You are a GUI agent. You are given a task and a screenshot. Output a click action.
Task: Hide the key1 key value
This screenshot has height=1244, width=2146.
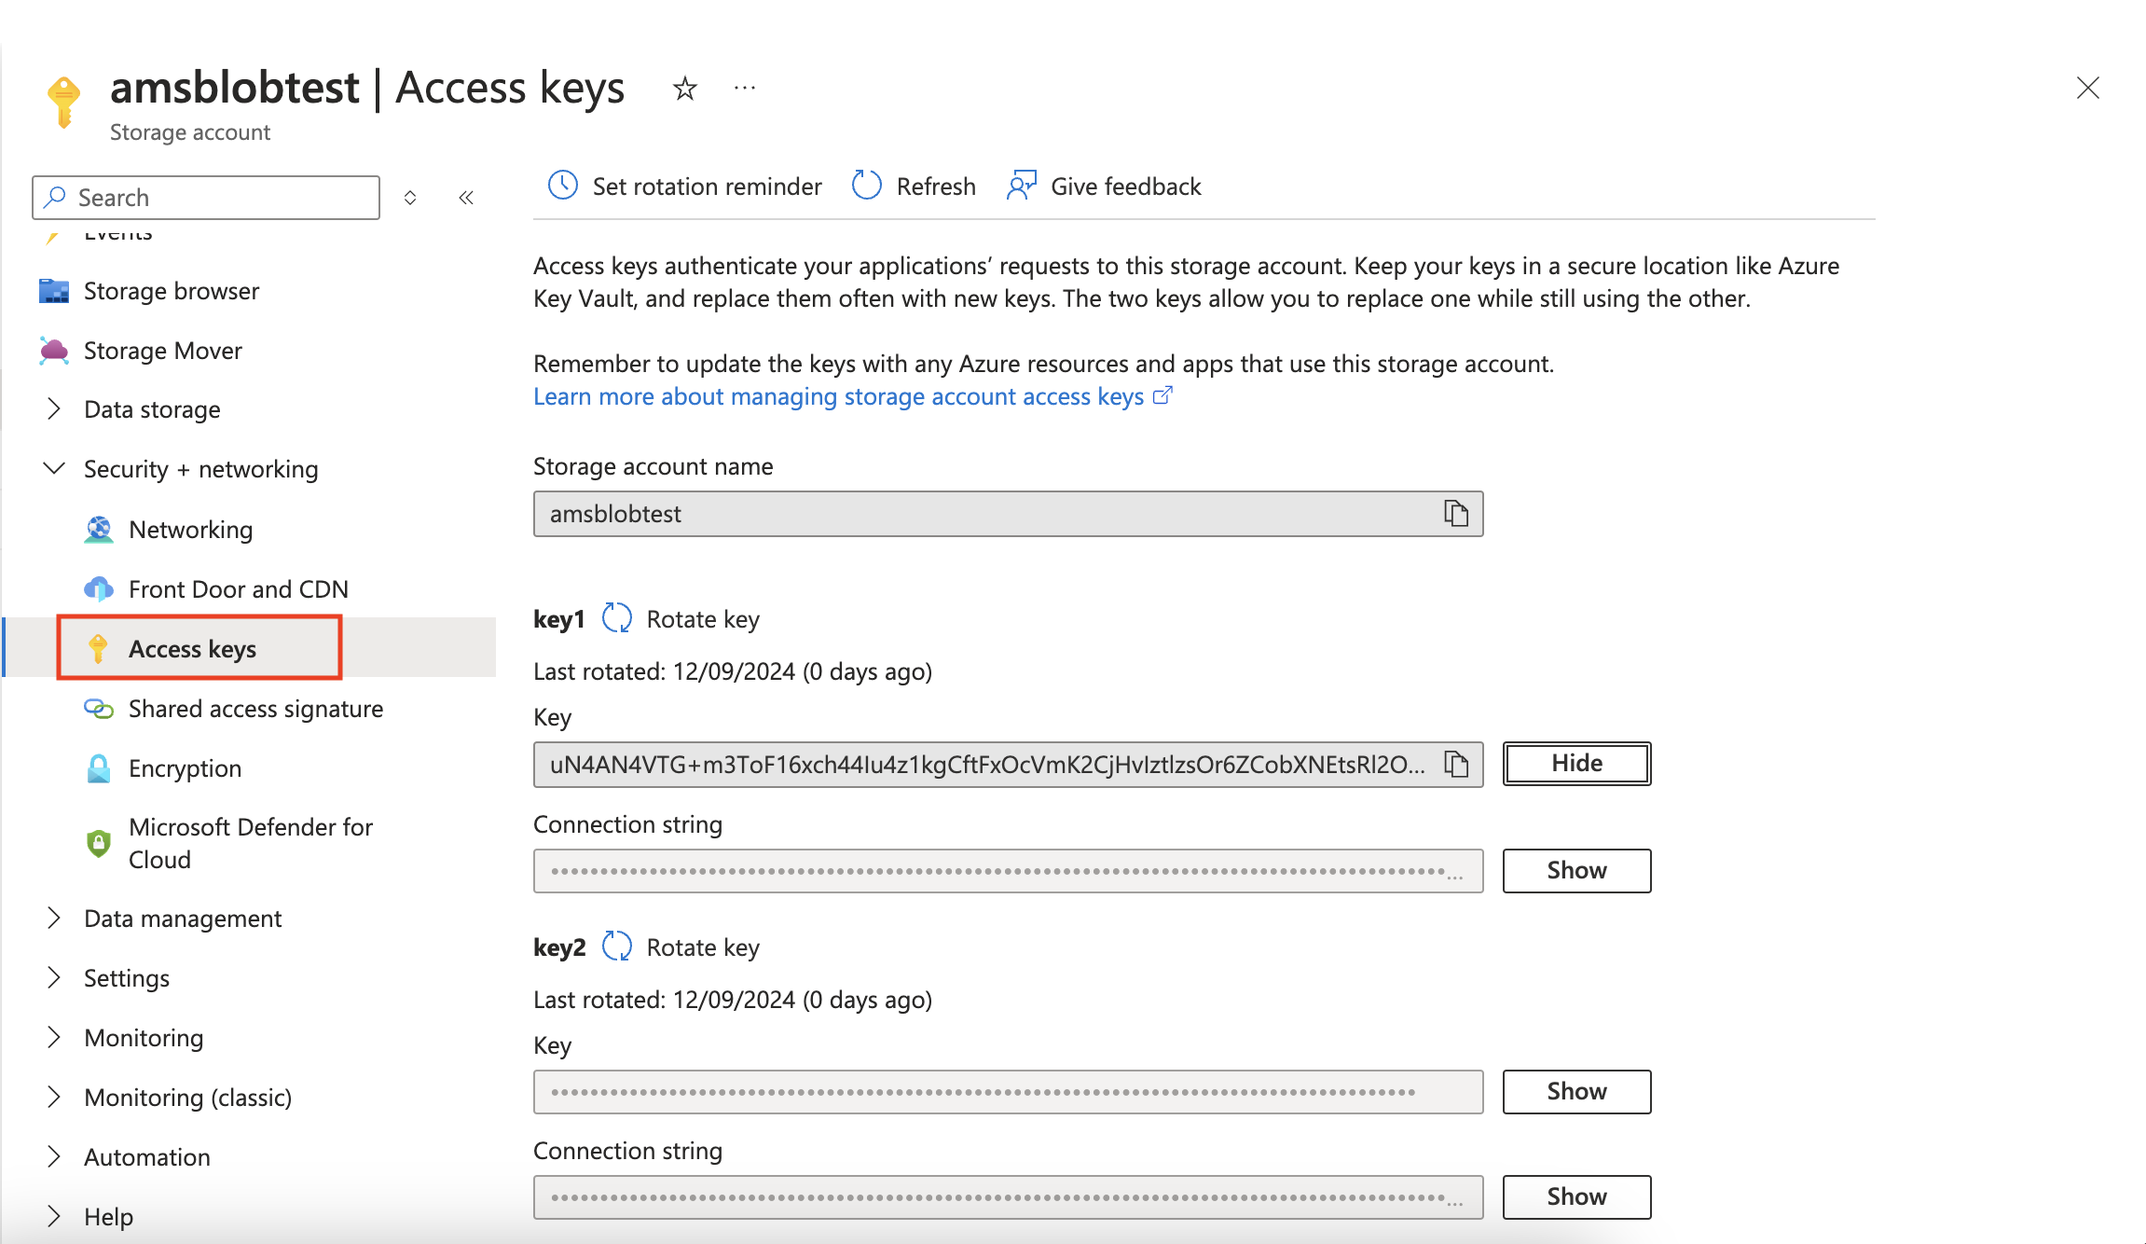coord(1576,764)
